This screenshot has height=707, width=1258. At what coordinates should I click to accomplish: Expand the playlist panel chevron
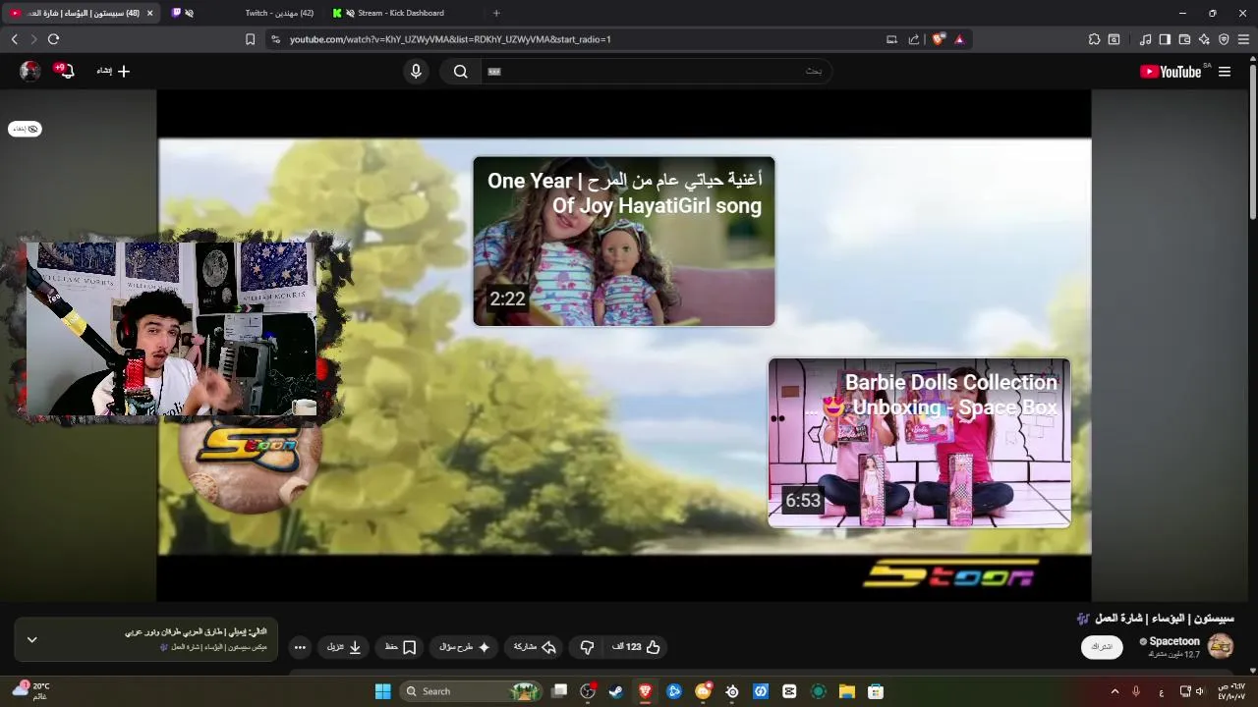31,639
